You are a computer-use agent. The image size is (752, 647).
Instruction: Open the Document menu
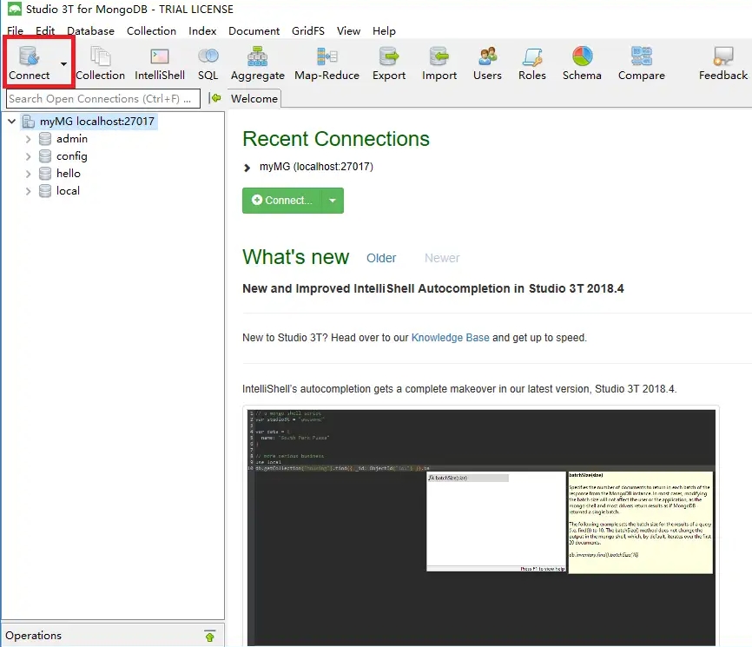pos(254,30)
